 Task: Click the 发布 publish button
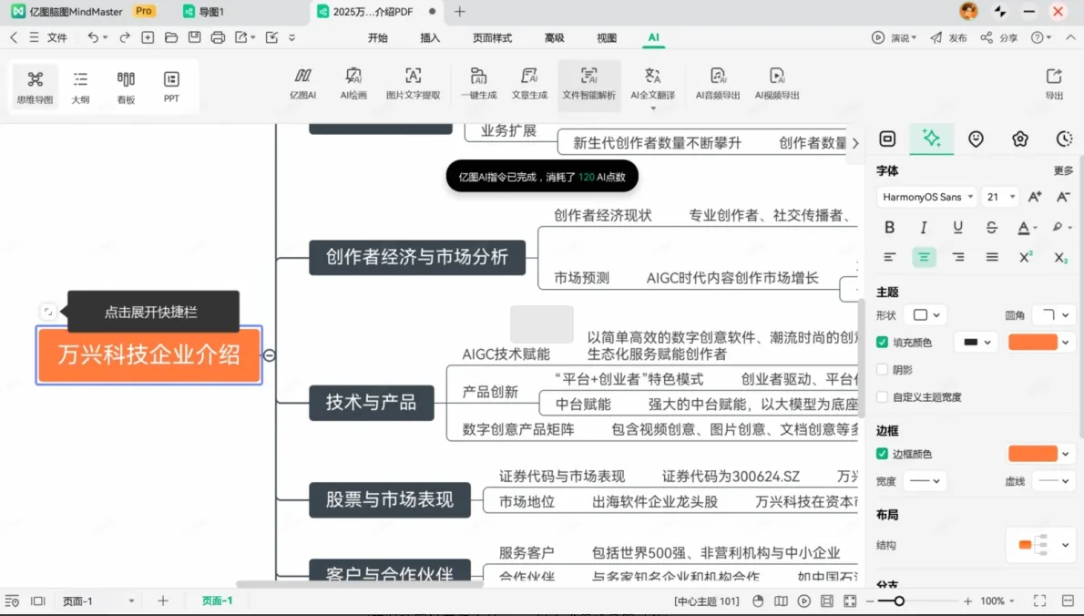click(948, 37)
